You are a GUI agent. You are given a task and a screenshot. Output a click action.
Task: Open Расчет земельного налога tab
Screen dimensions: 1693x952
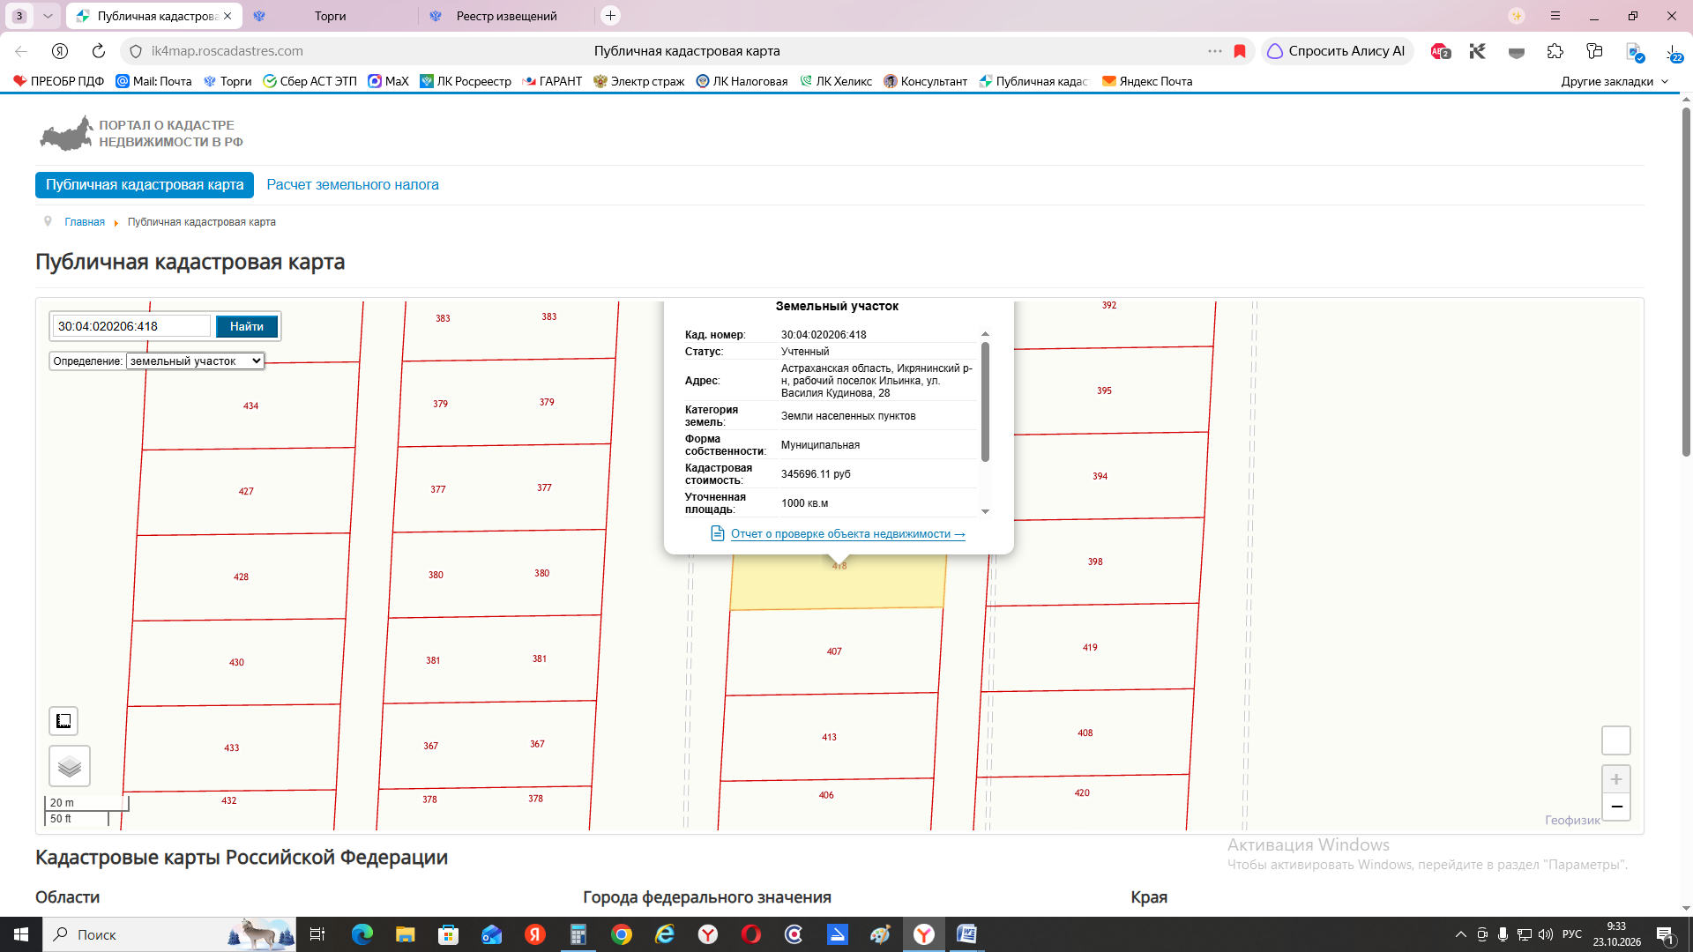(x=353, y=185)
